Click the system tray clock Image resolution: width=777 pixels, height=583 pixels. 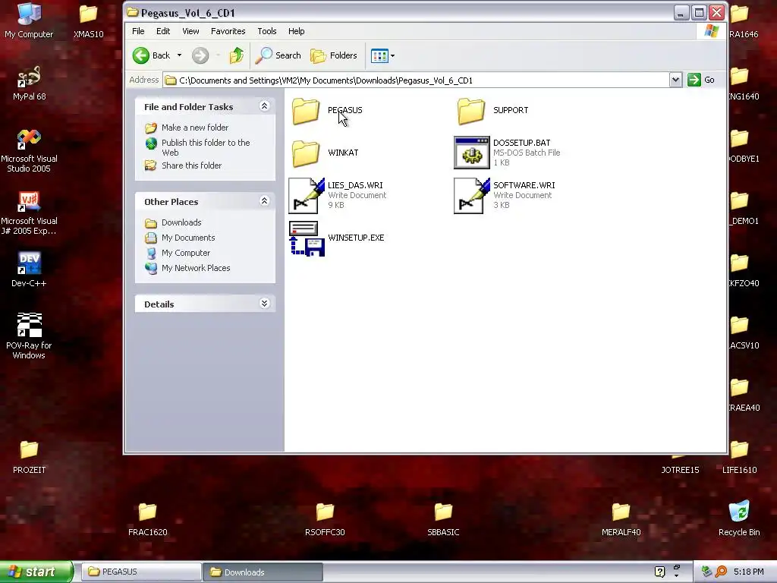748,572
